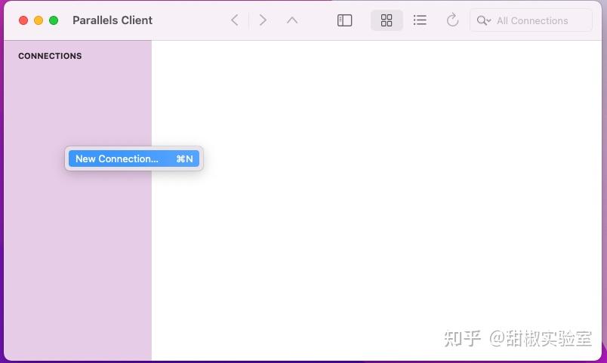This screenshot has width=607, height=363.
Task: Go back with the left chevron arrow
Action: pyautogui.click(x=235, y=20)
